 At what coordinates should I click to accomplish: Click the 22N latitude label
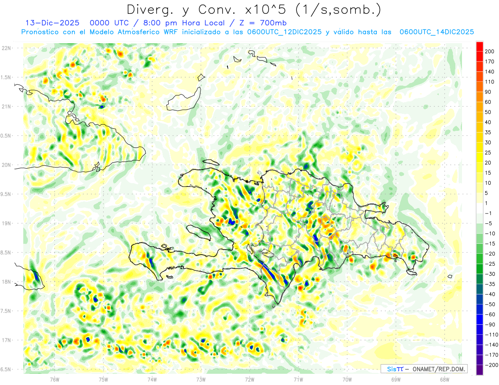[x=6, y=48]
